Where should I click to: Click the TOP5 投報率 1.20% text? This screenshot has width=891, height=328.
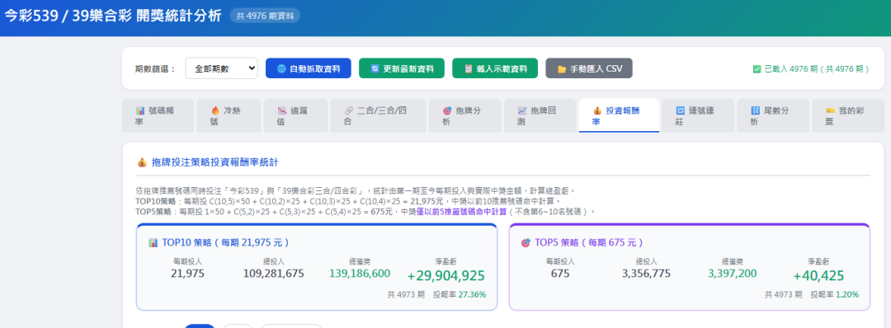pos(834,294)
